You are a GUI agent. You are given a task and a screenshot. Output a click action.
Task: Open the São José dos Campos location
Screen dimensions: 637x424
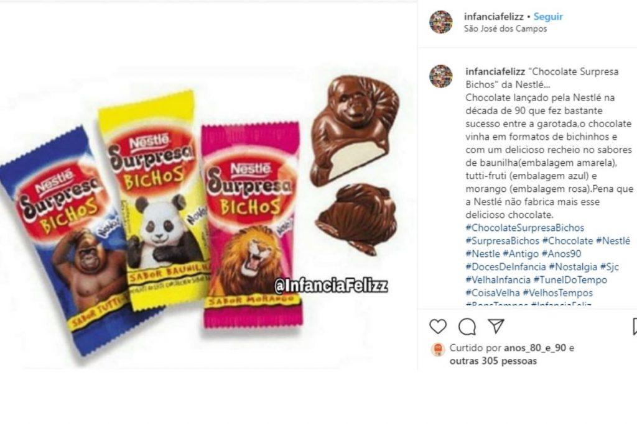point(505,29)
